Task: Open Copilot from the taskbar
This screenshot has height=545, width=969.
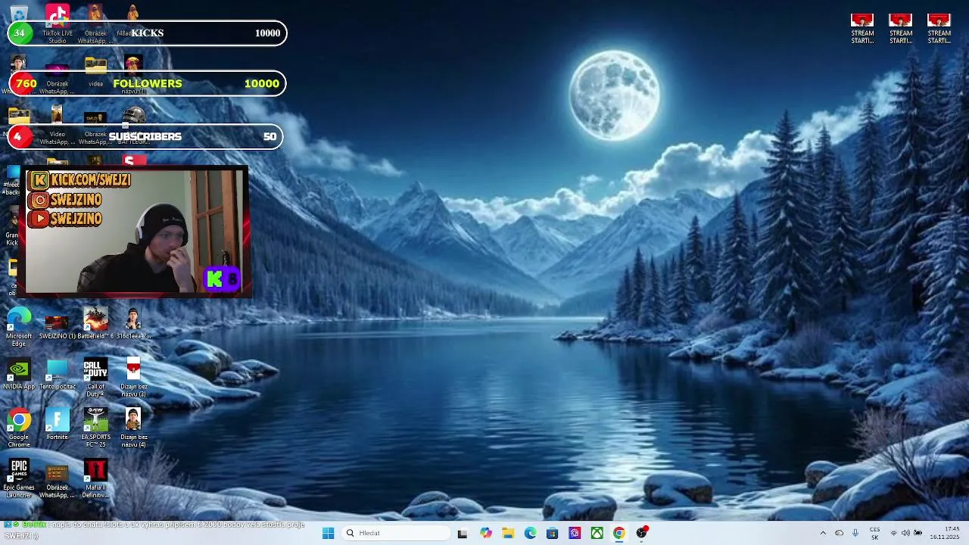Action: coord(486,533)
